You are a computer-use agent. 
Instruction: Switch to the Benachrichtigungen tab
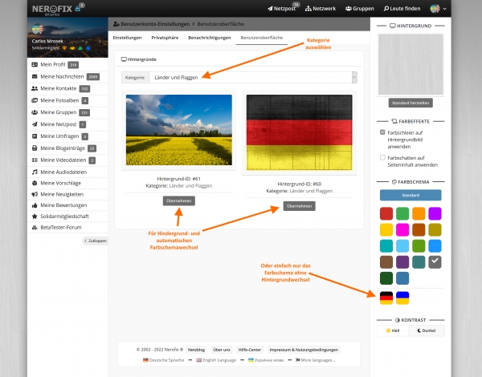pyautogui.click(x=209, y=38)
